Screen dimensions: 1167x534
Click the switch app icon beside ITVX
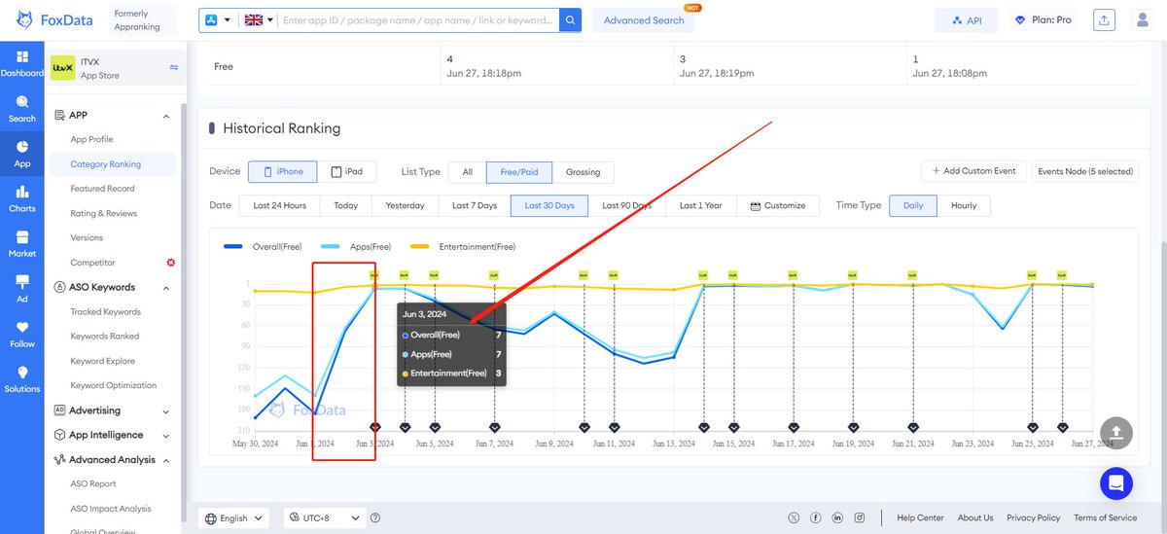click(174, 68)
